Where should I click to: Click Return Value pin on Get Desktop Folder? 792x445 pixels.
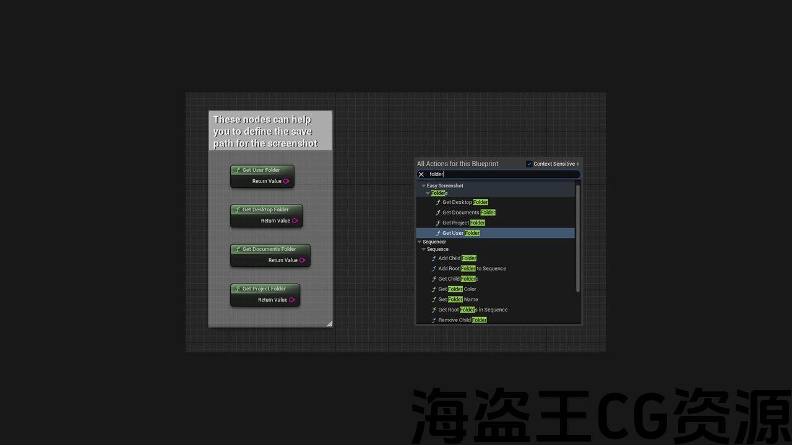coord(295,221)
